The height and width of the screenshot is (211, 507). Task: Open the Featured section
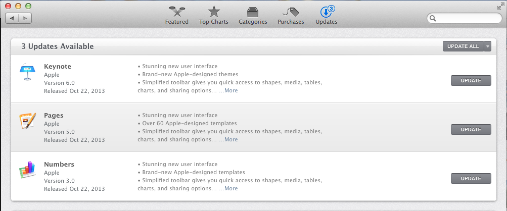(x=176, y=16)
